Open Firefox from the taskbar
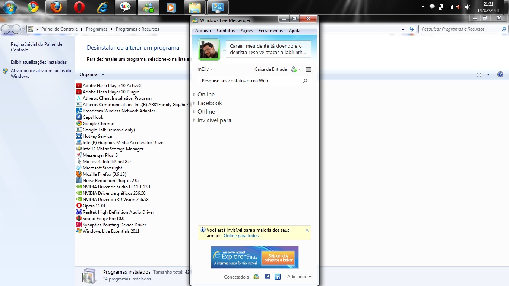Screen dimensions: 509x286 click(56, 7)
